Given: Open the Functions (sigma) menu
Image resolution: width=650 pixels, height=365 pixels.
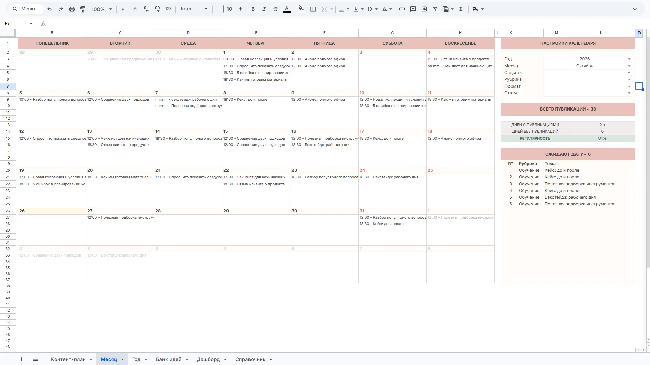Looking at the screenshot, I should (x=461, y=9).
